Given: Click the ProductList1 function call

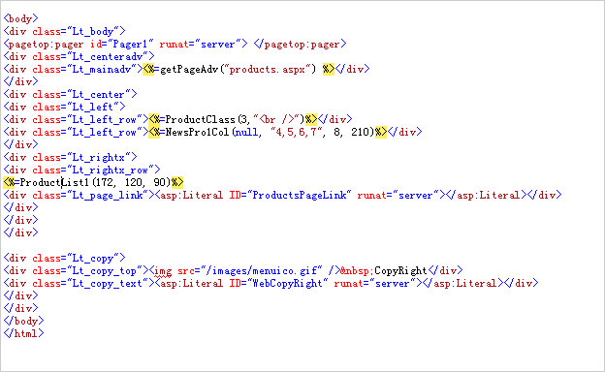Looking at the screenshot, I should tap(95, 182).
